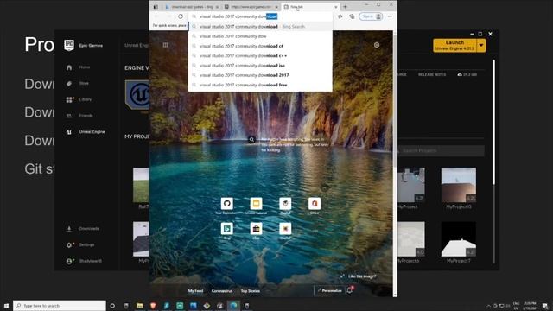Open Edge page settings gear

tap(377, 45)
